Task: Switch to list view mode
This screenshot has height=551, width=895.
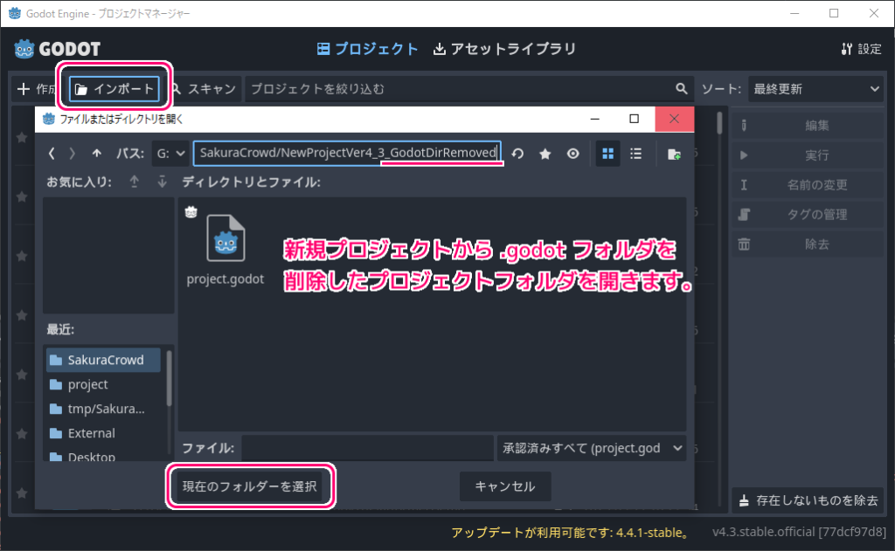Action: click(x=635, y=153)
